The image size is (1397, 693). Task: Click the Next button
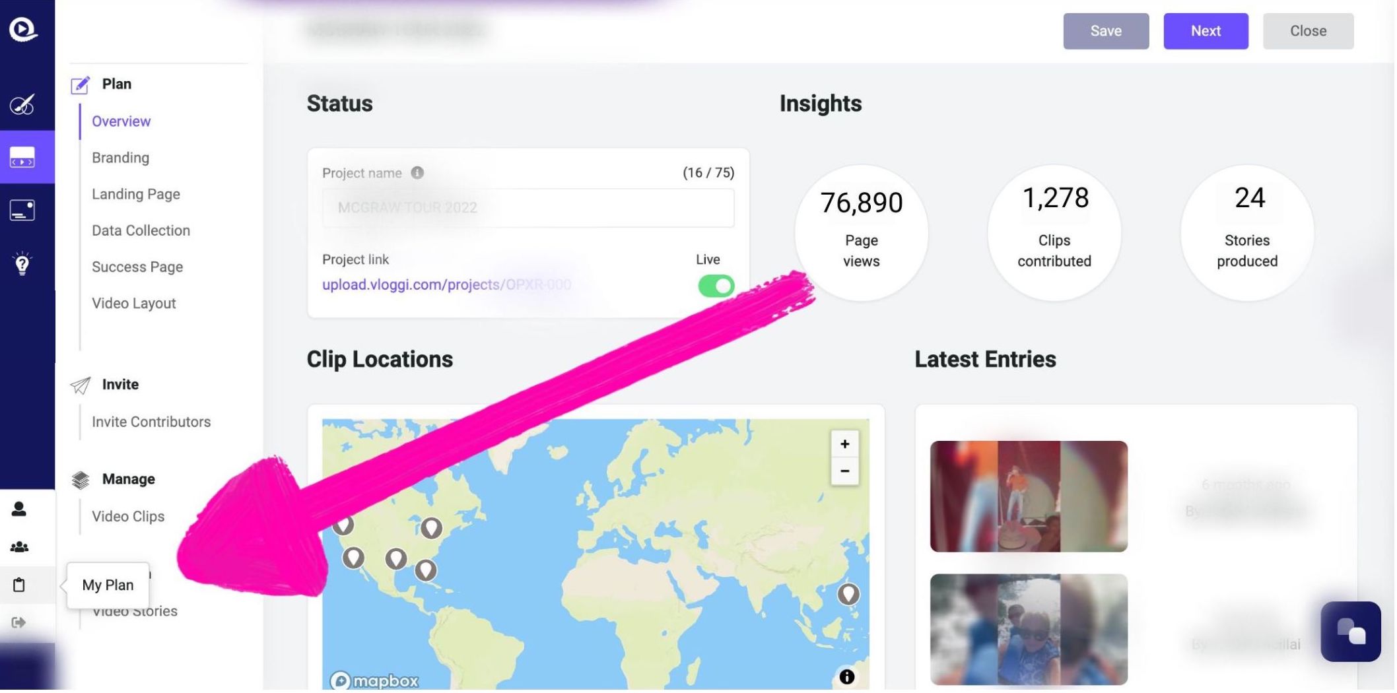point(1207,31)
